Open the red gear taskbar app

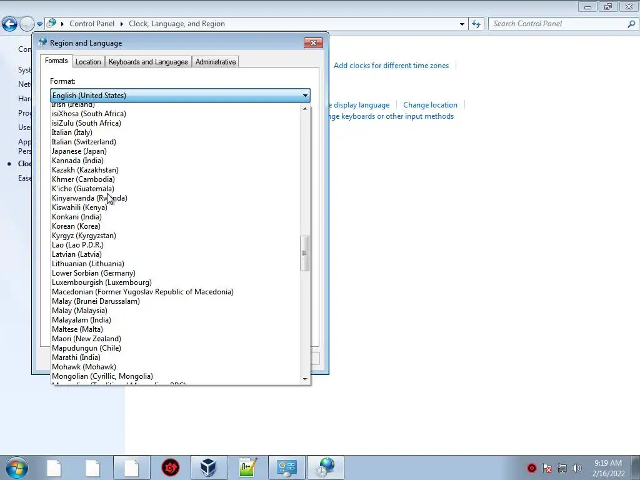171,467
